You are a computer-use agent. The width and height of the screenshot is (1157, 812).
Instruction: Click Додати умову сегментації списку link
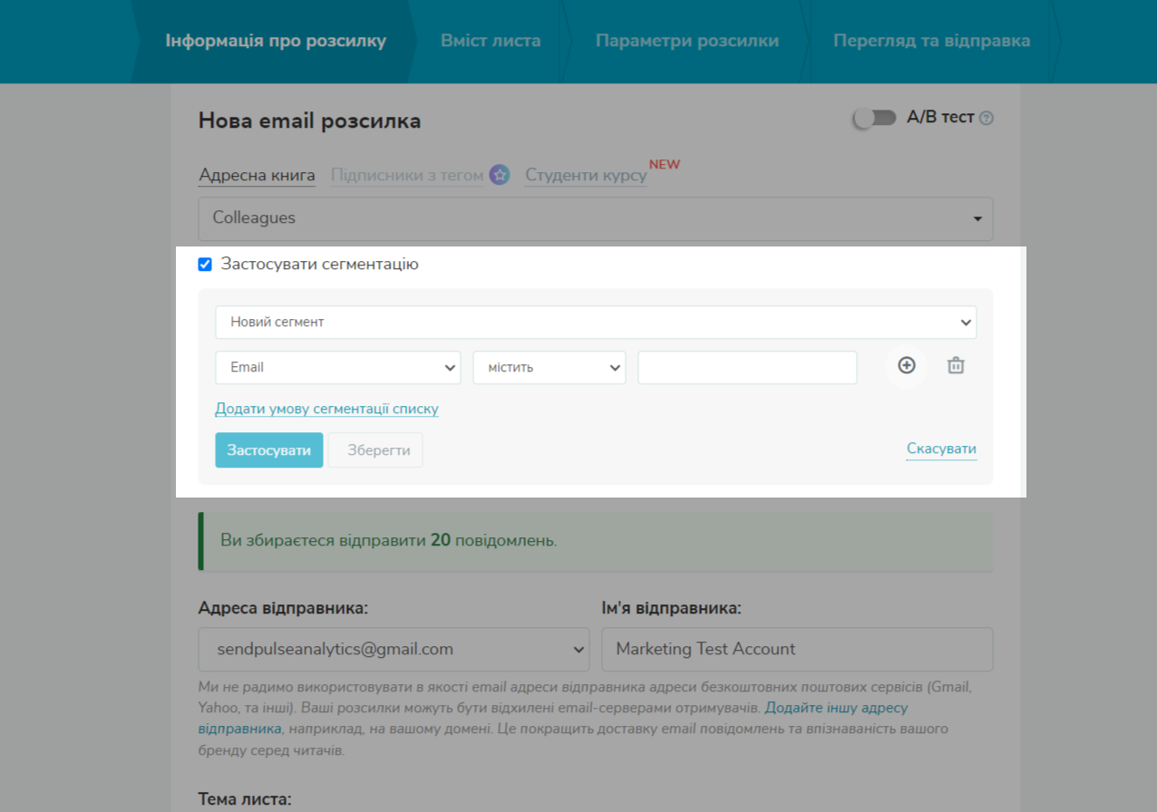coord(326,409)
